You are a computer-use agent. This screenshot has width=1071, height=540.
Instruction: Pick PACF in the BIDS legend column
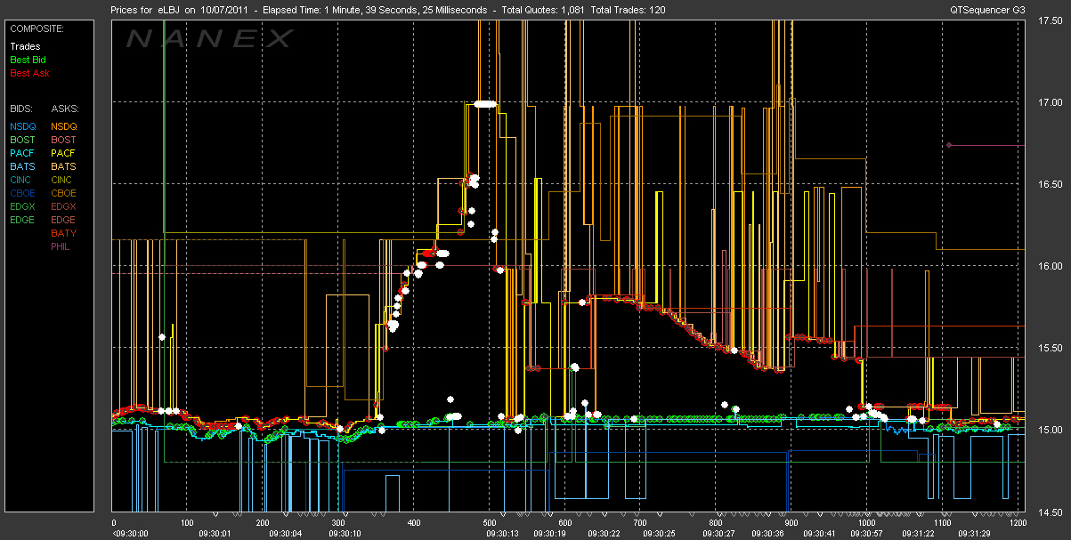22,153
